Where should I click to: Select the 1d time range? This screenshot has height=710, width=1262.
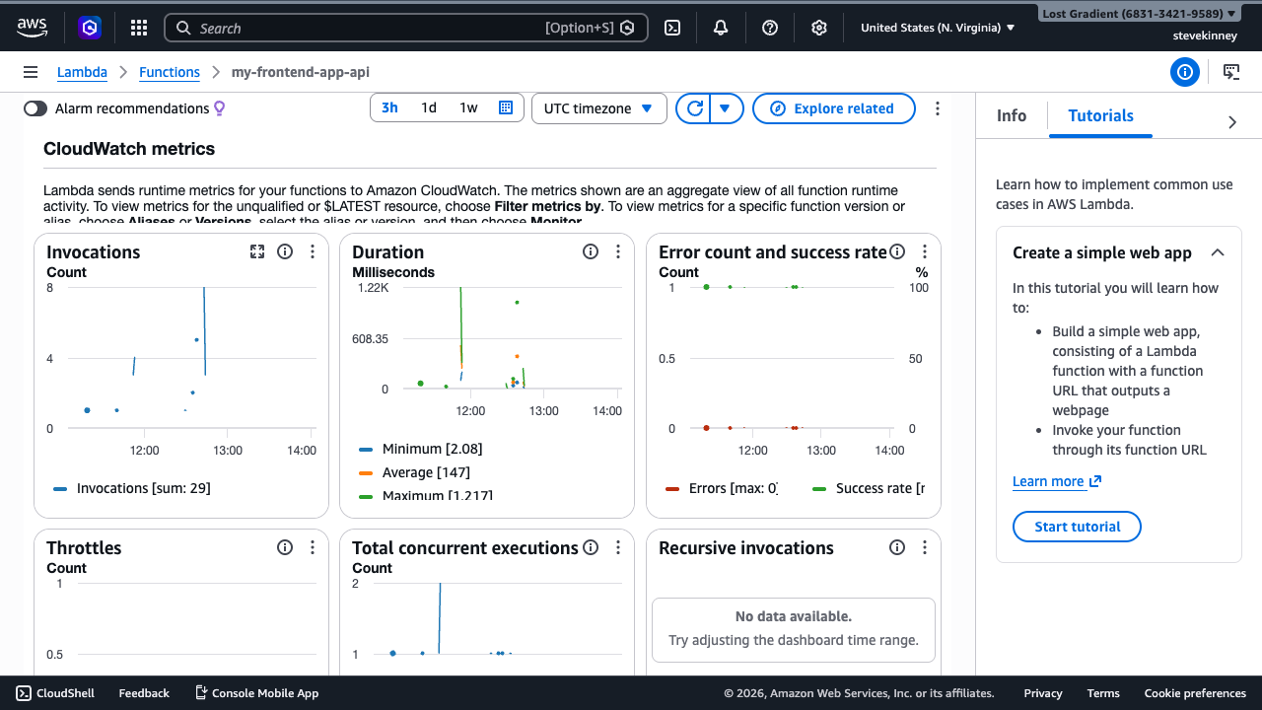tap(429, 108)
